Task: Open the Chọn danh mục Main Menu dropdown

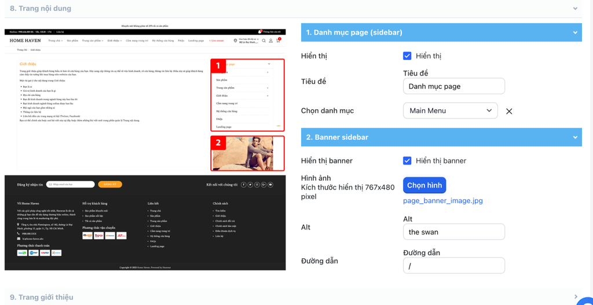Action: click(450, 110)
